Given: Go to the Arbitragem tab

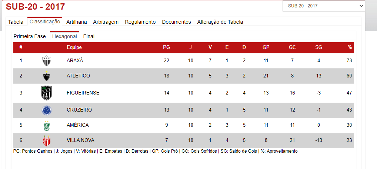Looking at the screenshot, I should pyautogui.click(x=106, y=22).
